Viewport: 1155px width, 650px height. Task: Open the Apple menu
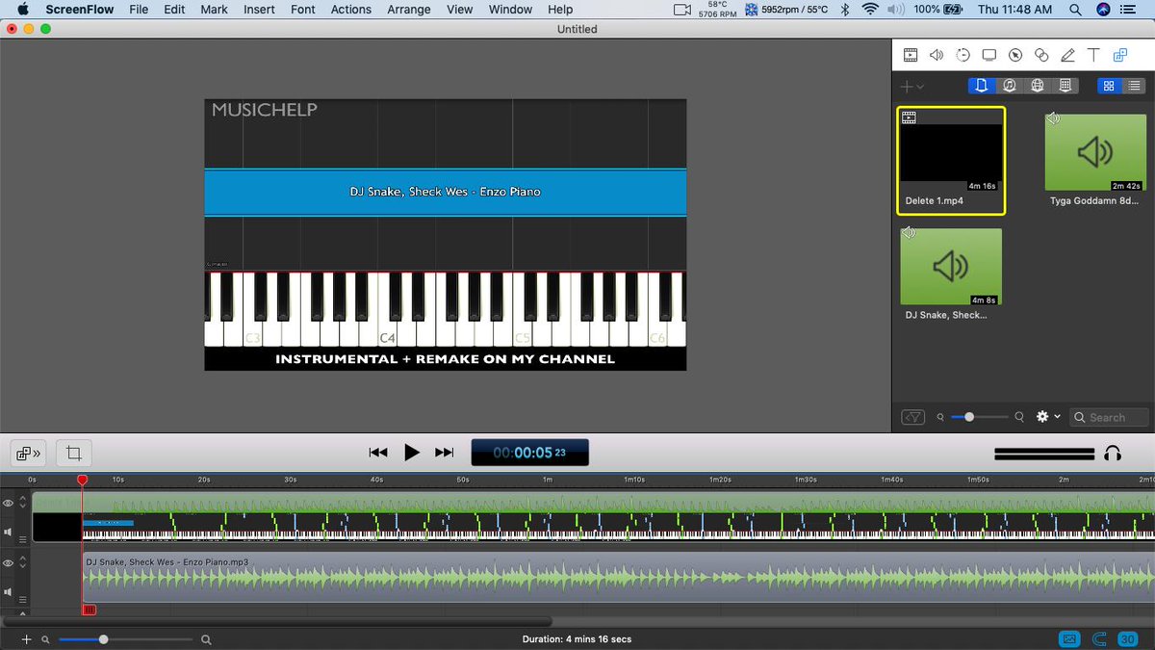pyautogui.click(x=21, y=9)
